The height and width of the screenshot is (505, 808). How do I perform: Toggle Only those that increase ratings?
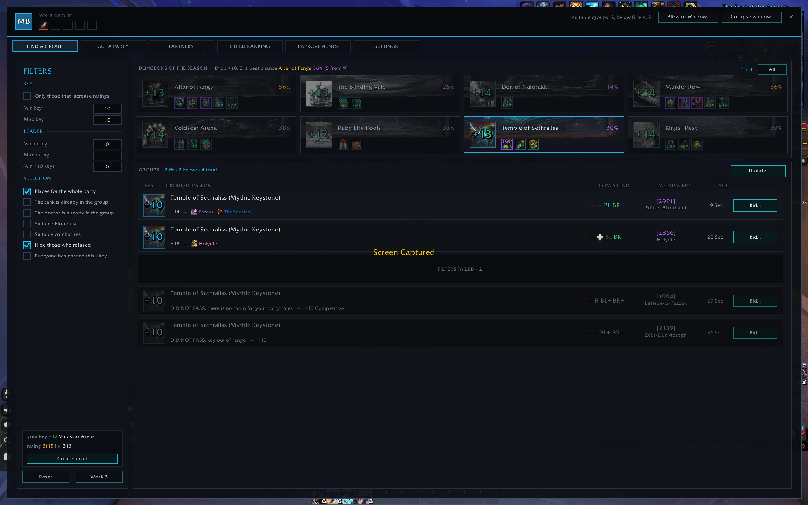pyautogui.click(x=27, y=96)
